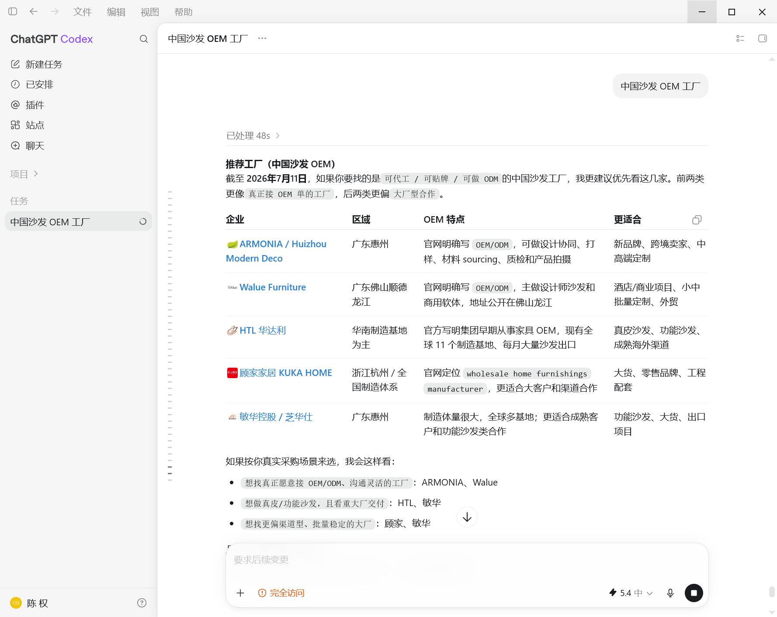Maximize the application window
777x617 pixels.
(x=732, y=12)
